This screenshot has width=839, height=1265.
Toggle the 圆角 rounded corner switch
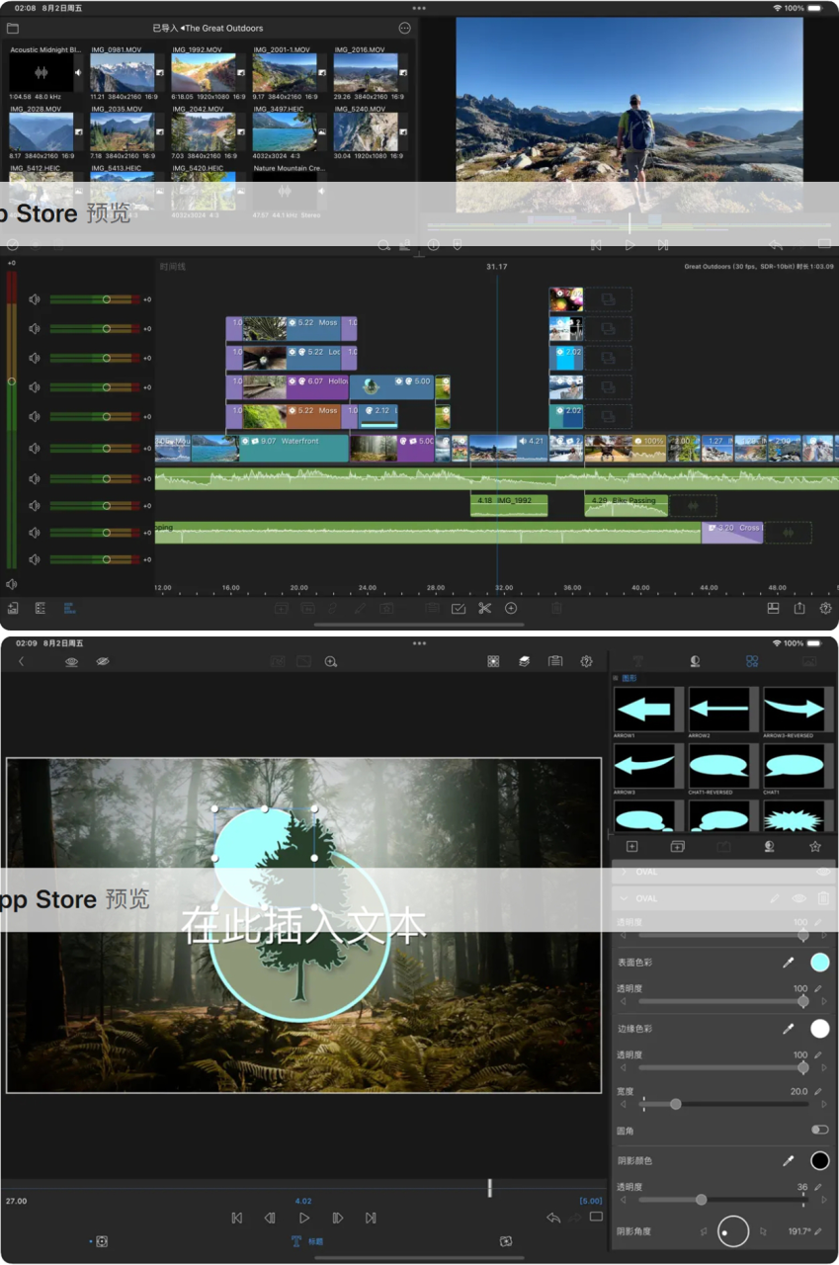click(819, 1130)
